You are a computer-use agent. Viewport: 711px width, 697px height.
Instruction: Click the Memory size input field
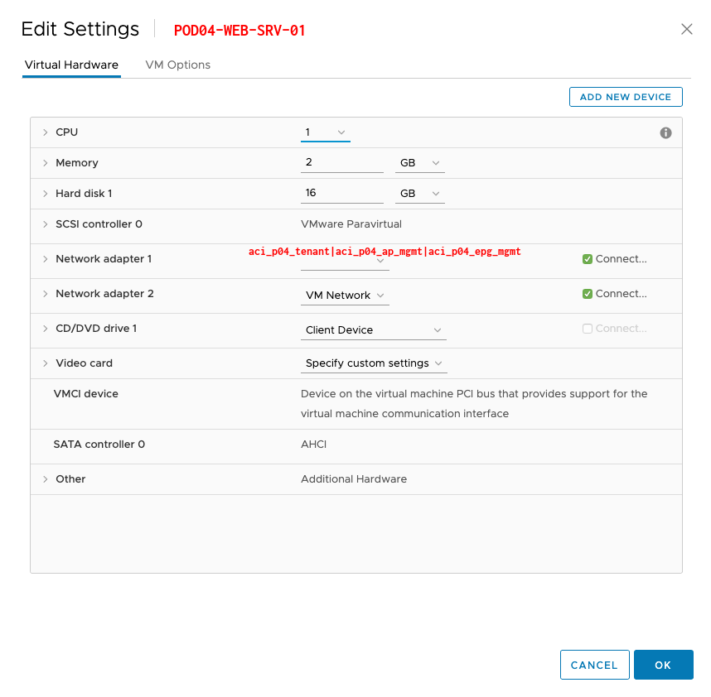coord(341,163)
